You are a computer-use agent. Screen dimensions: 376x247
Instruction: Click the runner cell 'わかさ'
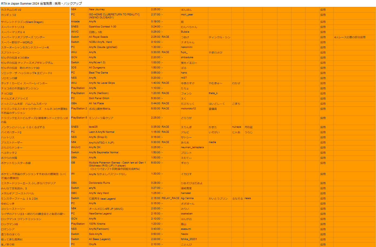coord(237,84)
